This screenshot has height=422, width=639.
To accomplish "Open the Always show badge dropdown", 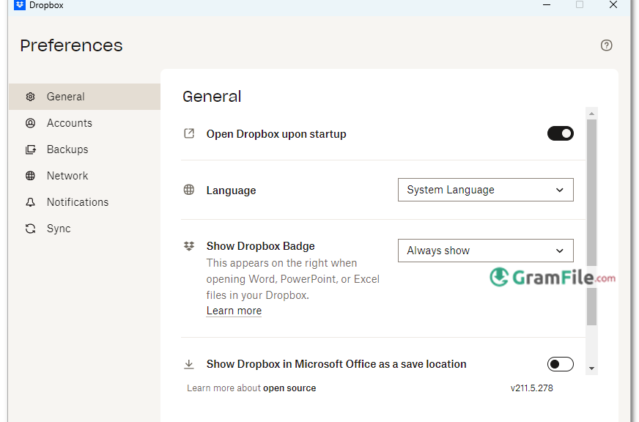I will coord(485,251).
